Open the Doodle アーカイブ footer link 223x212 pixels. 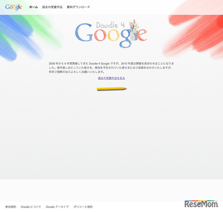click(x=57, y=207)
